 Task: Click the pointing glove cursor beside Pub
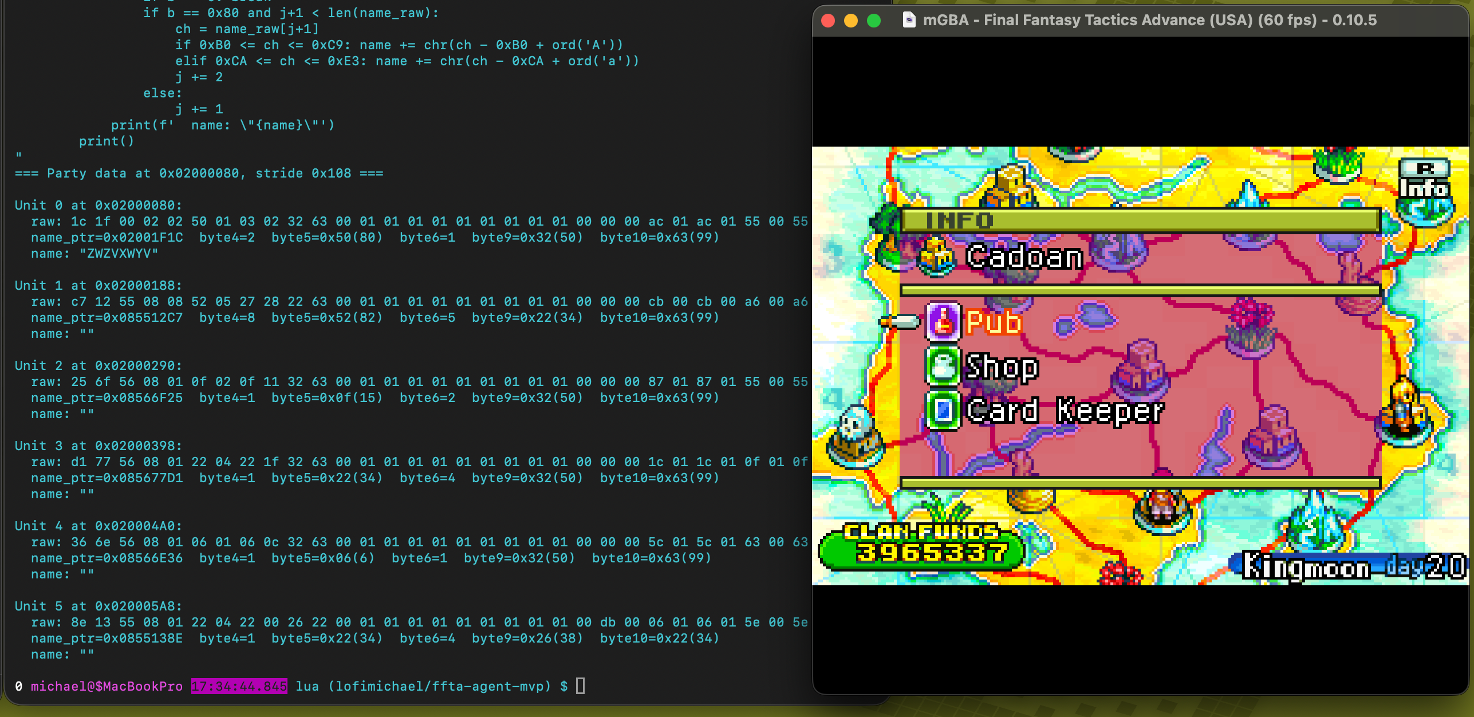coord(900,322)
